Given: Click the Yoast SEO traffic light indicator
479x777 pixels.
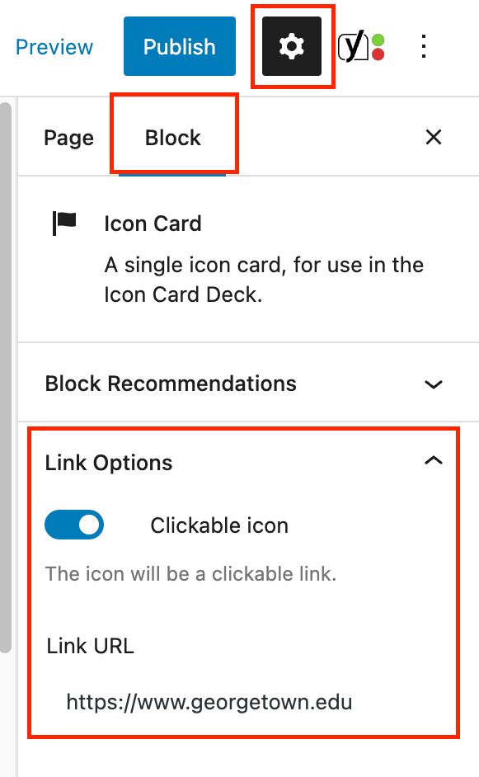Looking at the screenshot, I should tap(377, 46).
